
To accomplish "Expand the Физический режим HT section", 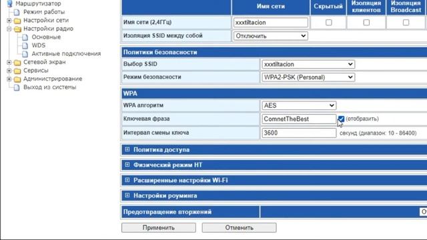I will coord(127,165).
